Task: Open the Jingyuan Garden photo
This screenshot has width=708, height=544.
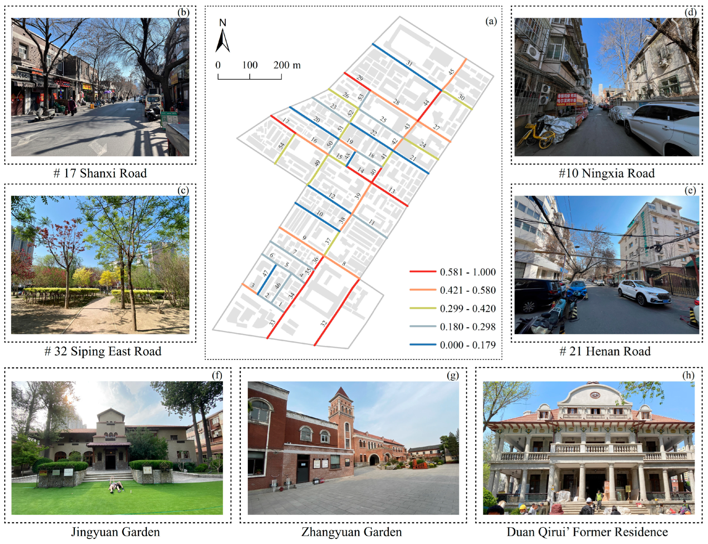Action: [117, 448]
